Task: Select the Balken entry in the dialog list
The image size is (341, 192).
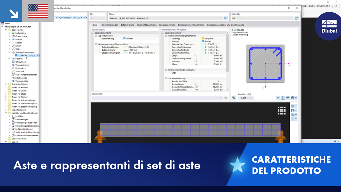Action: pos(71,18)
